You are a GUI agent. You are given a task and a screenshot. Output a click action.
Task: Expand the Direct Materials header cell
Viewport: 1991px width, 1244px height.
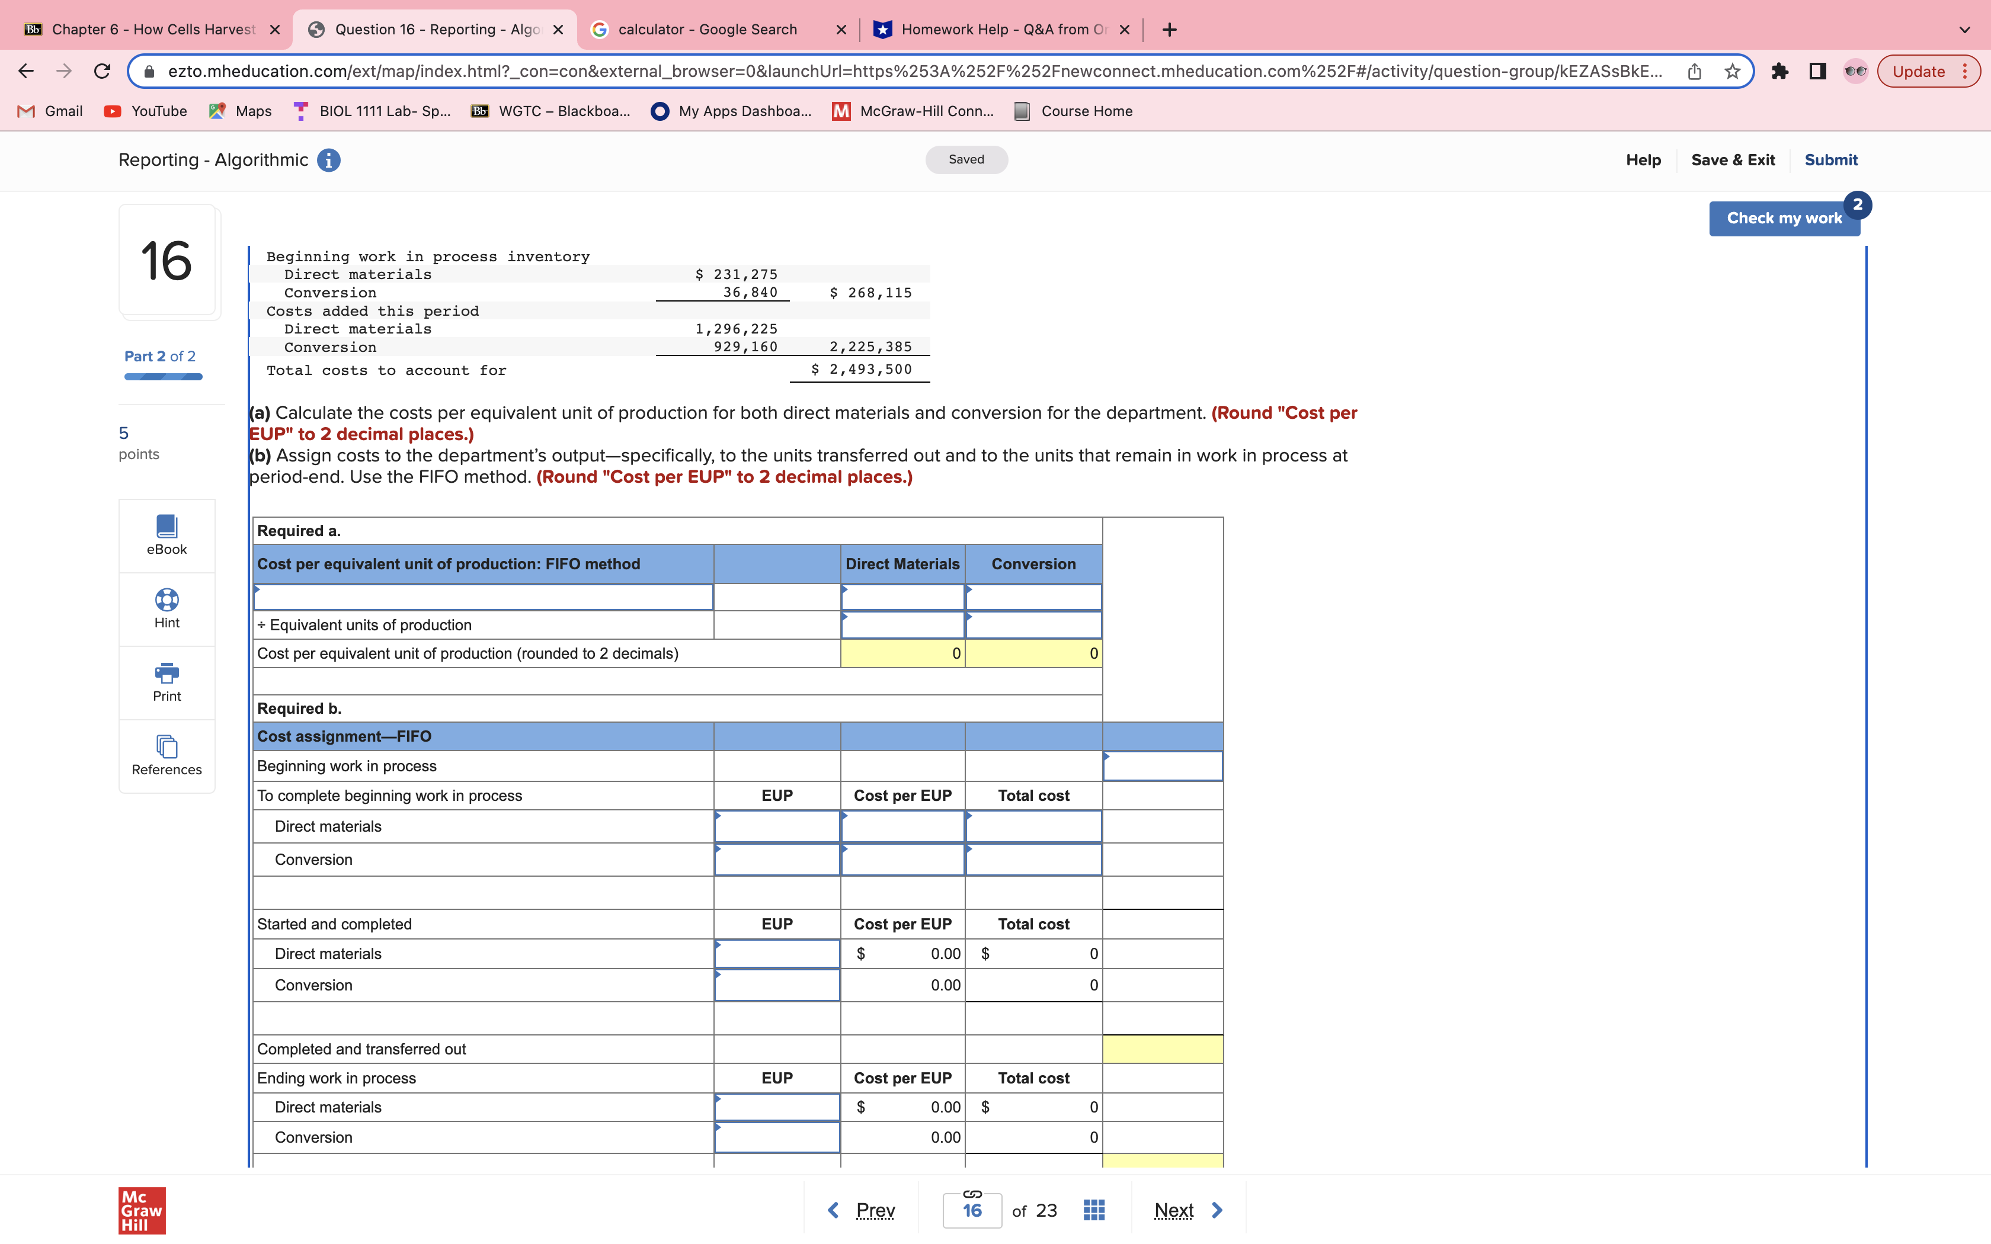click(902, 563)
